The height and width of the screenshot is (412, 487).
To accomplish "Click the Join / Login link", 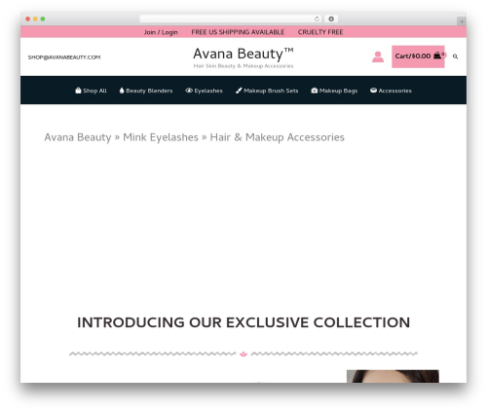I will tap(161, 32).
